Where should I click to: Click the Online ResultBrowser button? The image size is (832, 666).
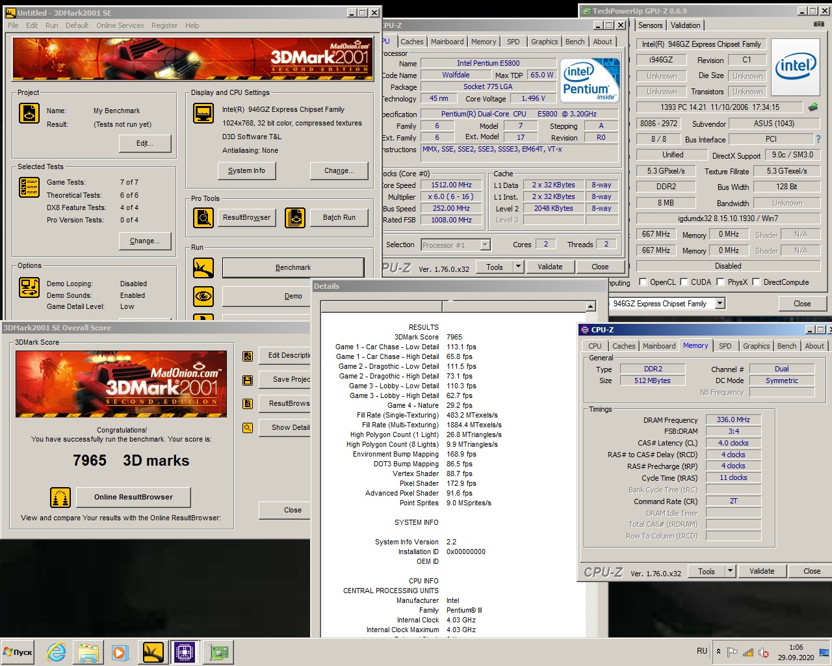click(x=133, y=498)
